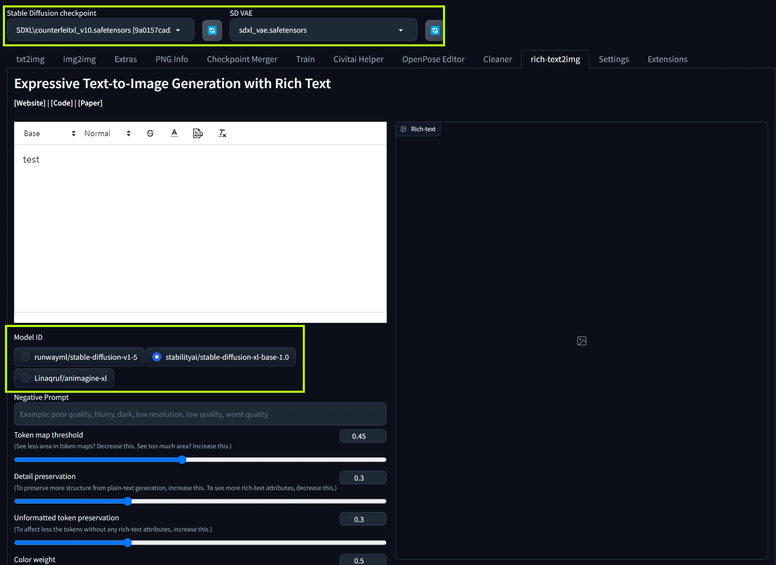Click the Rich-text image icon

click(403, 129)
